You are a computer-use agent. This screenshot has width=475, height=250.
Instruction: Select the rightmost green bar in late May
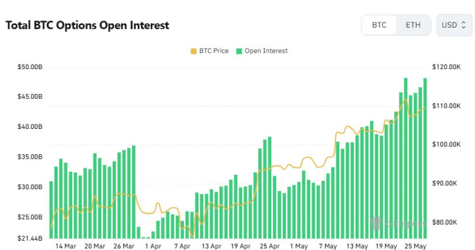click(x=425, y=158)
